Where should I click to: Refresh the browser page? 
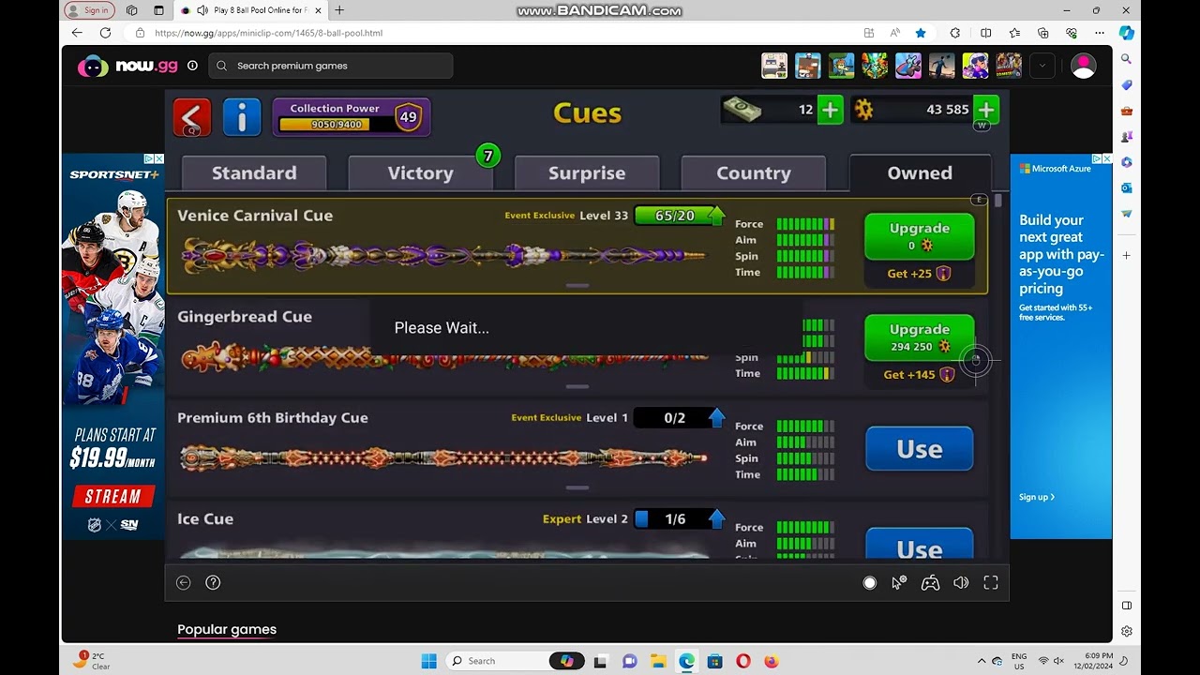(105, 33)
